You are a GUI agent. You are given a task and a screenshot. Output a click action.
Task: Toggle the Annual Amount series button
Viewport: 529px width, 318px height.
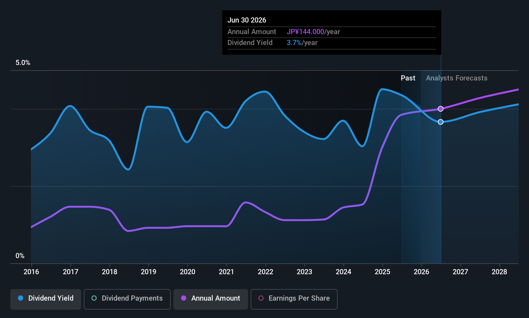tap(211, 299)
